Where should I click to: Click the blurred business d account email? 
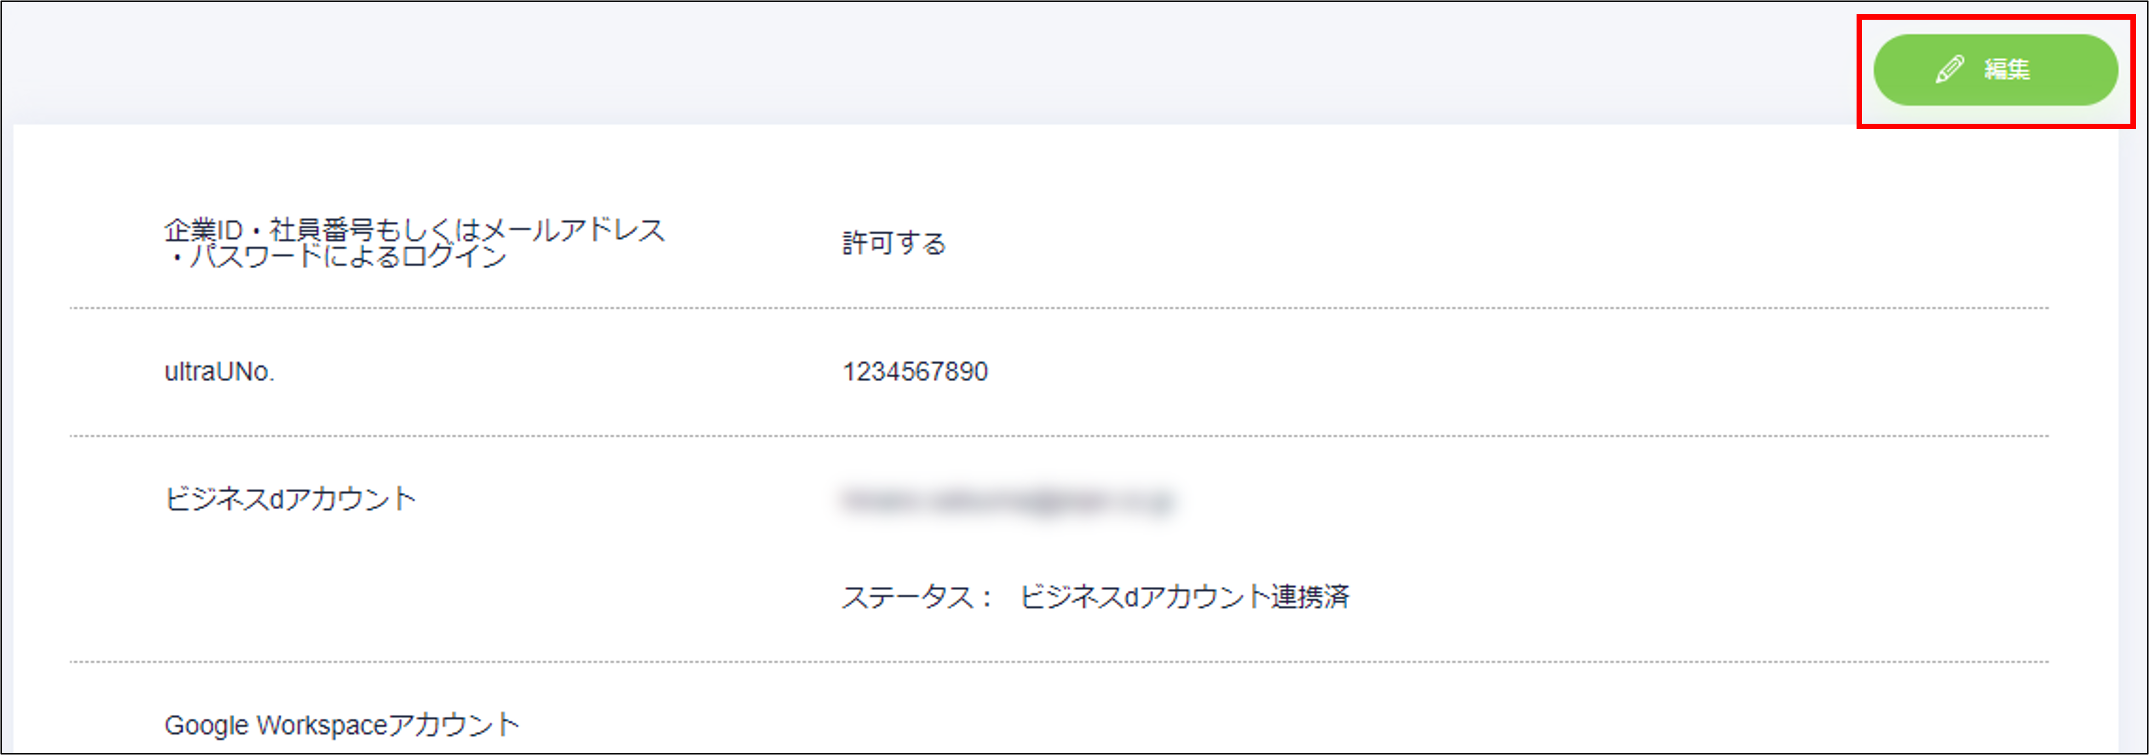coord(1008,500)
